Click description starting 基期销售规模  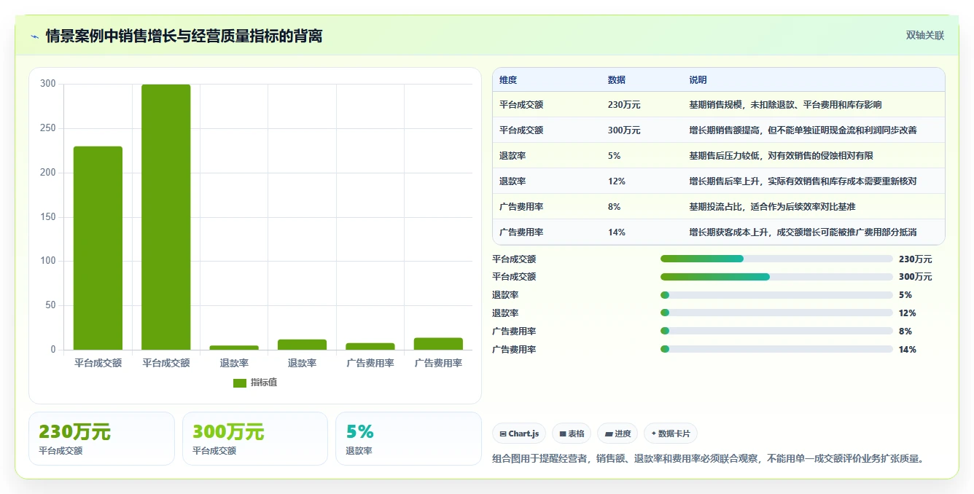click(x=785, y=105)
